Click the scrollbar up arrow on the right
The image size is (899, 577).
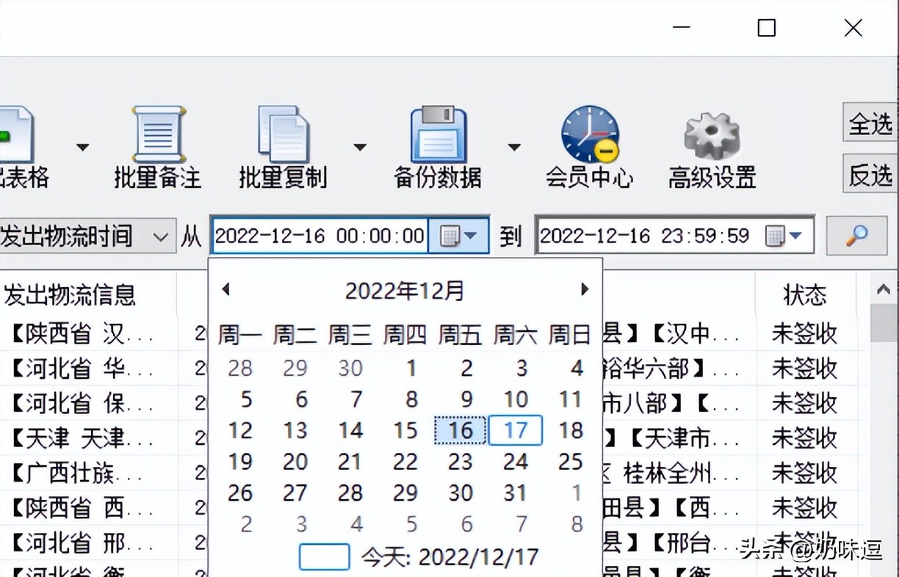883,289
